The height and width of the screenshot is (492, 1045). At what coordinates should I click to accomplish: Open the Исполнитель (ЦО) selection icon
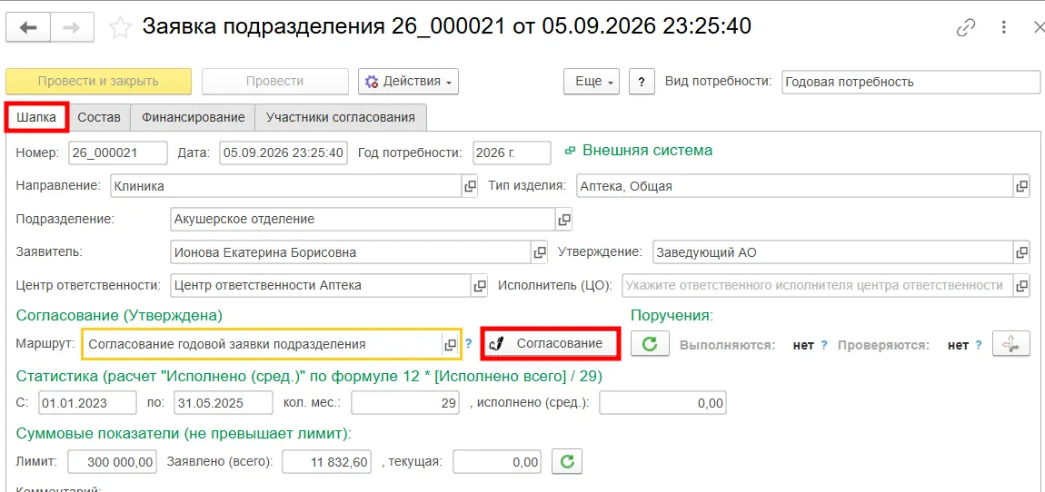pyautogui.click(x=1021, y=286)
